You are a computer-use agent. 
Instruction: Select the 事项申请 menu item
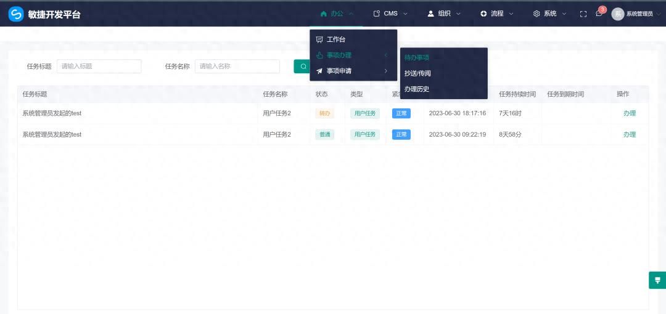(353, 71)
